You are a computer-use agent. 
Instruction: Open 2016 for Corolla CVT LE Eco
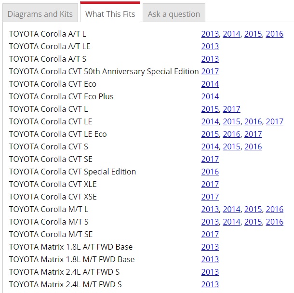click(x=231, y=134)
